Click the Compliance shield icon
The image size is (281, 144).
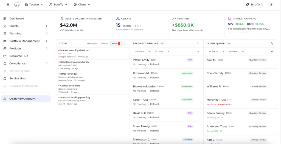[5, 63]
